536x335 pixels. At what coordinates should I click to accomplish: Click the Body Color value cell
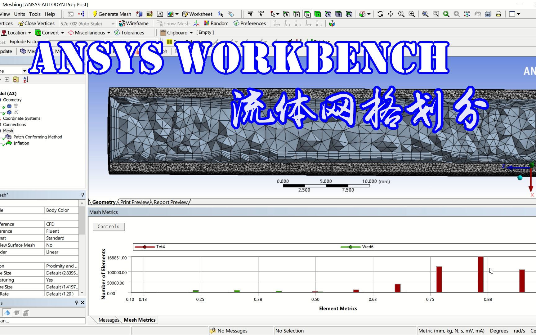pos(61,210)
